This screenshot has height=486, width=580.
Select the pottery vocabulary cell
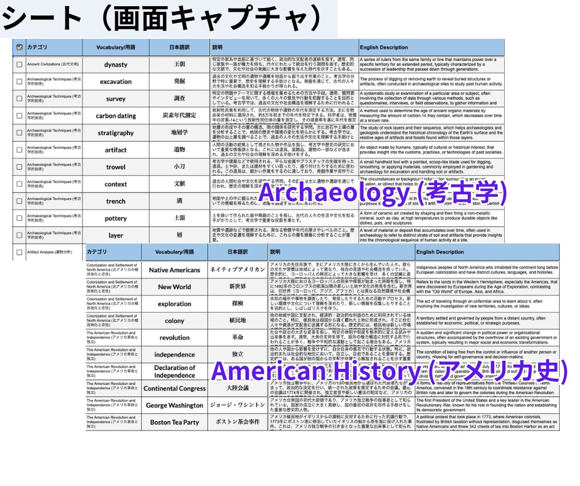tap(116, 218)
